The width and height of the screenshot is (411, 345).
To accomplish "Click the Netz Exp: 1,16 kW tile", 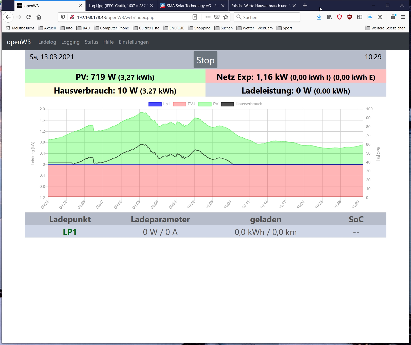I will pos(296,76).
